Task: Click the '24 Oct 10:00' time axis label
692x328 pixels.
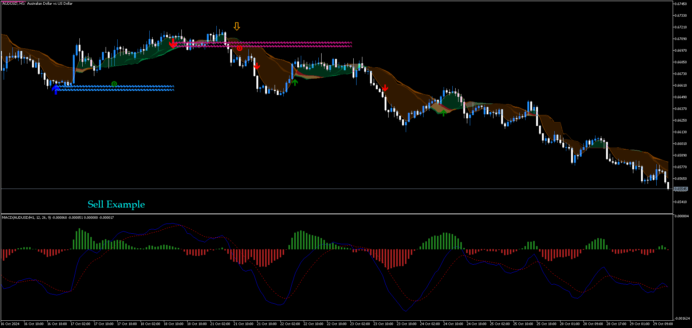Action: pos(453,324)
